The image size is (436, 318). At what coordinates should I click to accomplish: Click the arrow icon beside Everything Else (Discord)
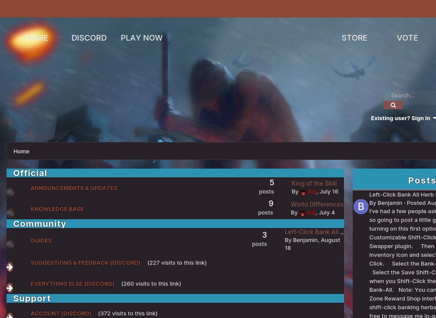pyautogui.click(x=10, y=288)
